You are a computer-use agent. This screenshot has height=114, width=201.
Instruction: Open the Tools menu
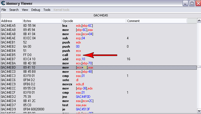(x=47, y=10)
